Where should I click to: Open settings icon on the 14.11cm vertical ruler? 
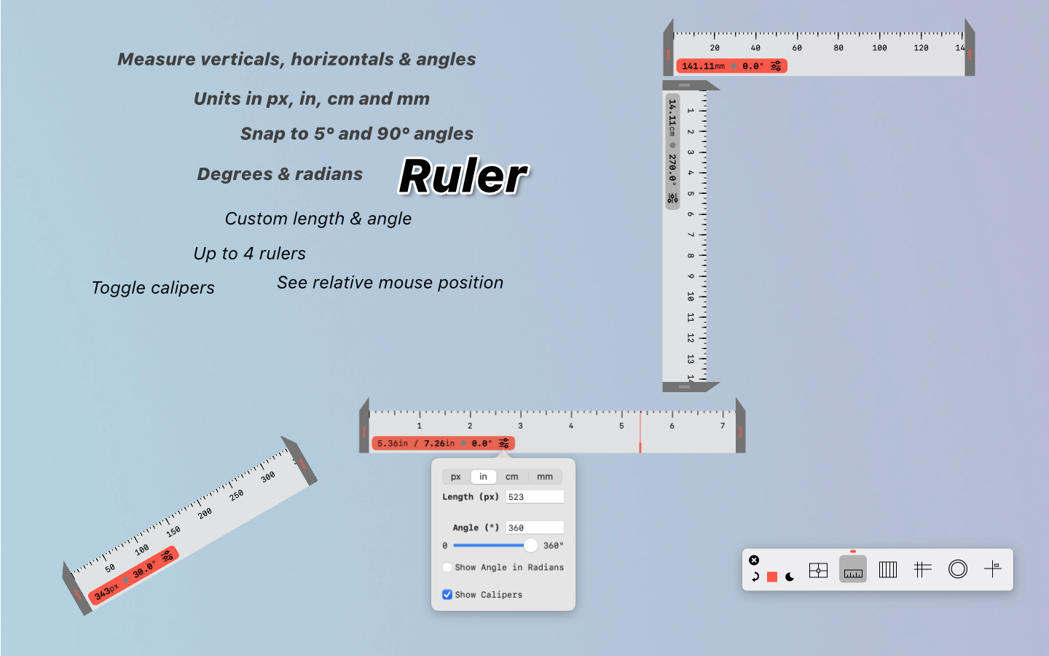click(x=672, y=198)
